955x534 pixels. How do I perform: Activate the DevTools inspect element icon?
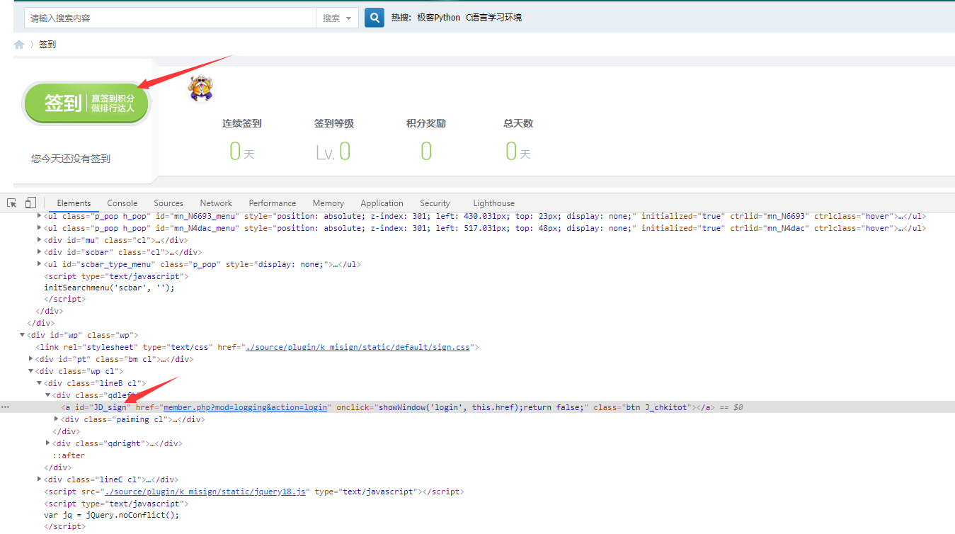pos(12,203)
